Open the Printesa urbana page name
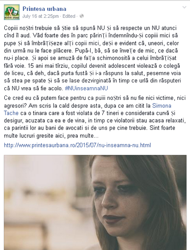Screen dimensions: 190x250 click(x=44, y=9)
